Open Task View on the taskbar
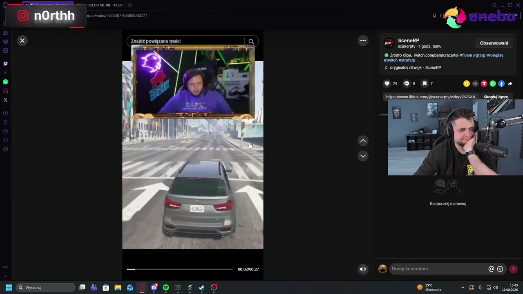This screenshot has height=294, width=523. tap(82, 287)
